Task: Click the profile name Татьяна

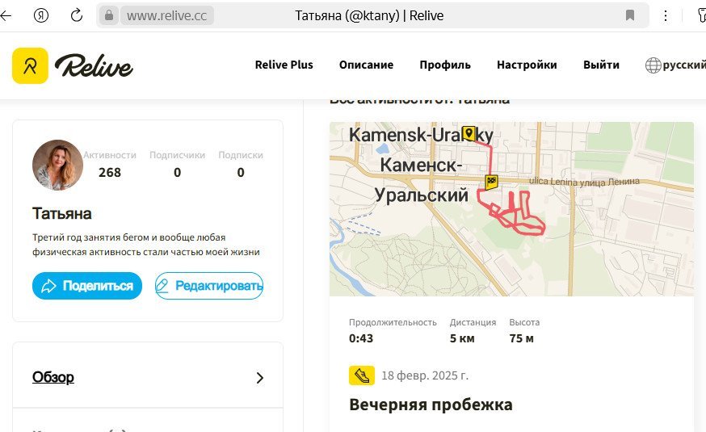Action: (x=61, y=213)
